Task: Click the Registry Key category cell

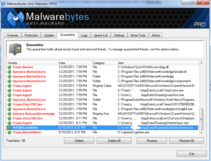Action: 101,114
